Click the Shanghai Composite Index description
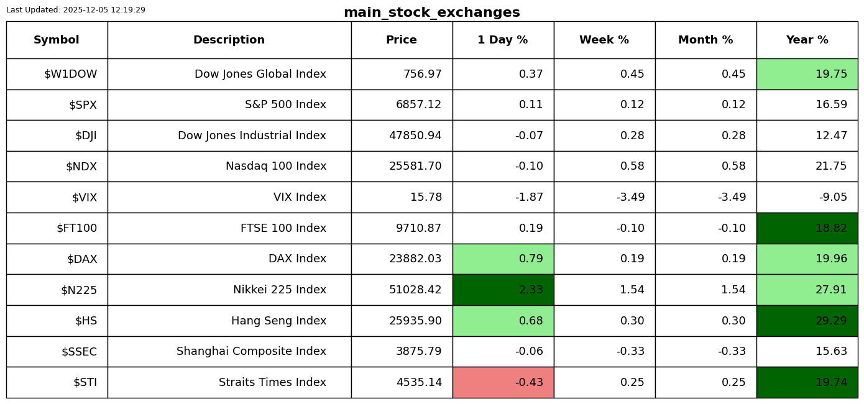Viewport: 864px width, 404px height. (251, 352)
